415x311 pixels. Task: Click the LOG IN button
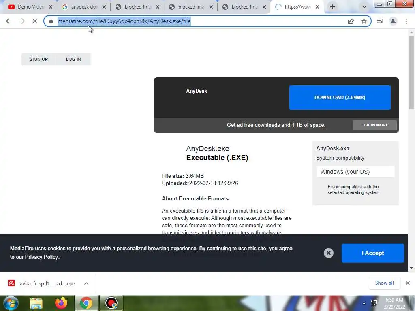coord(74,59)
